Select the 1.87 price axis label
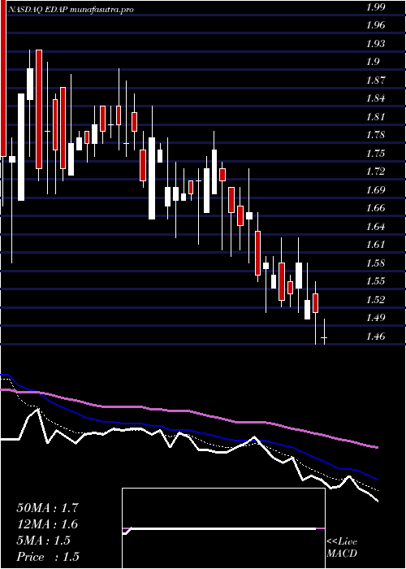406x569 pixels. click(375, 80)
